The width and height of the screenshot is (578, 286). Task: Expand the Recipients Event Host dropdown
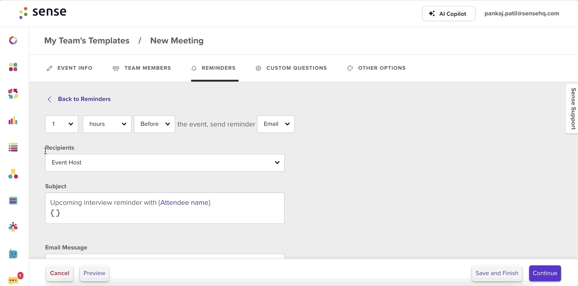(165, 162)
